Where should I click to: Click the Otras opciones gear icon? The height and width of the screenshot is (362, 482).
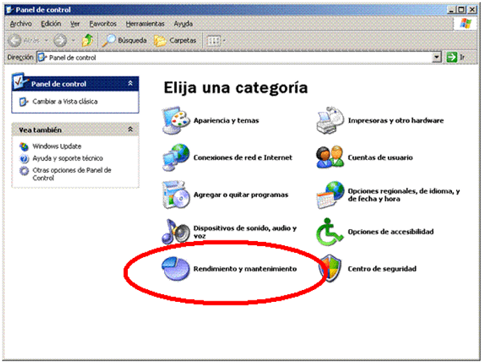(x=24, y=171)
